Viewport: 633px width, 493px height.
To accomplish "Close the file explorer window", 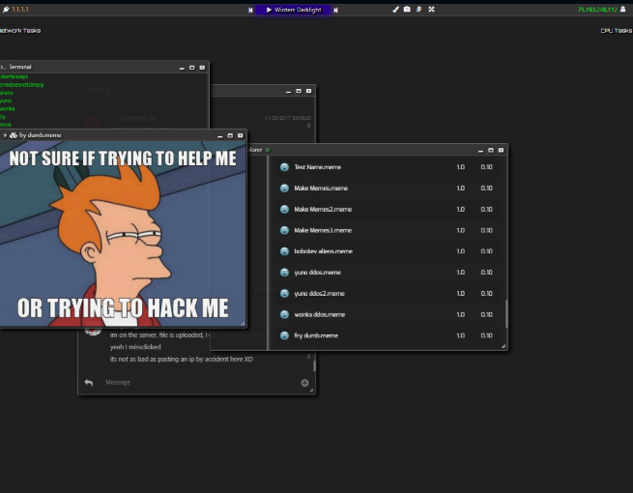I will [x=501, y=150].
